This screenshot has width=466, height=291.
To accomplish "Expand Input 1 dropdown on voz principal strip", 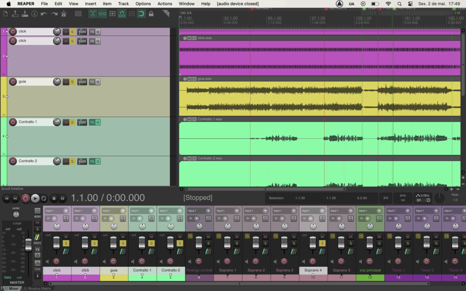I will coord(370,211).
